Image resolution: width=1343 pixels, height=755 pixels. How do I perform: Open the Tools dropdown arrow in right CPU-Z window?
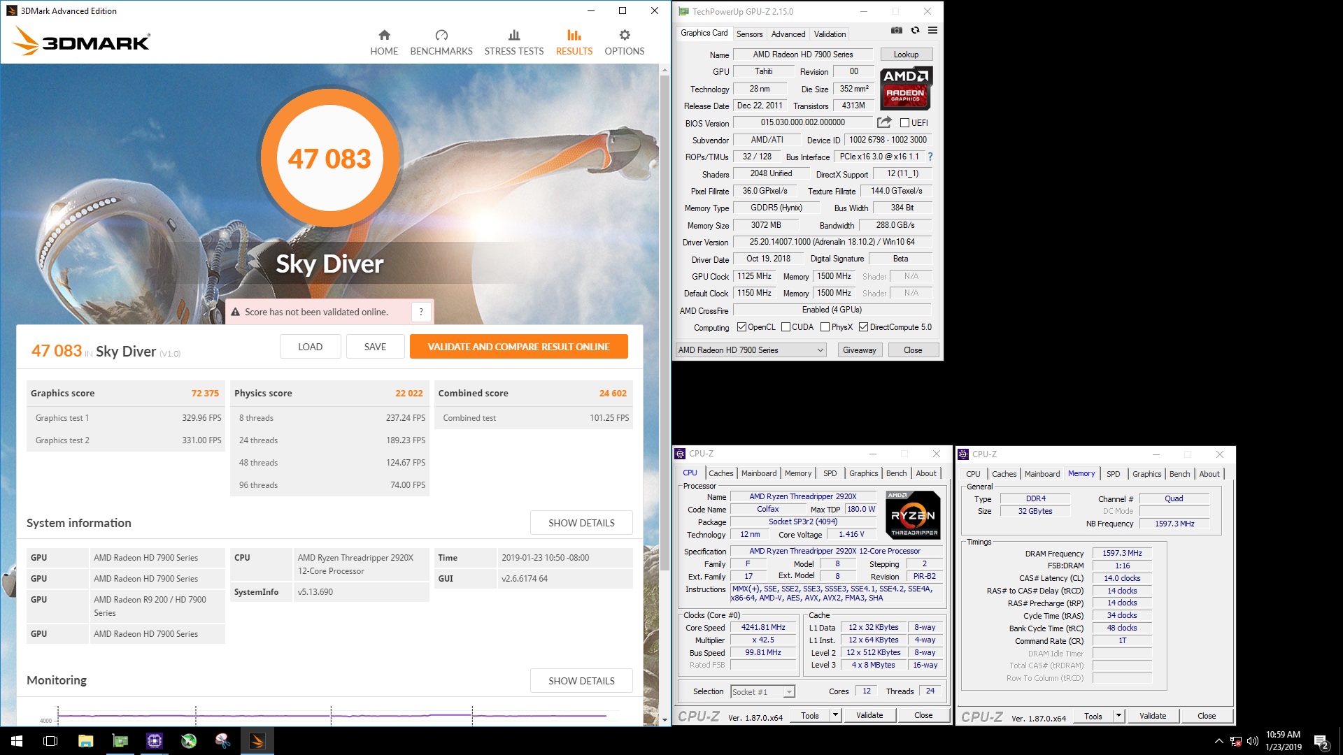click(x=1118, y=716)
